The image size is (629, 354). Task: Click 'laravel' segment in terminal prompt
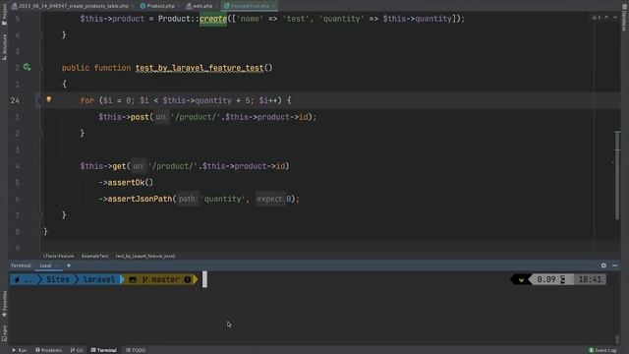click(98, 279)
